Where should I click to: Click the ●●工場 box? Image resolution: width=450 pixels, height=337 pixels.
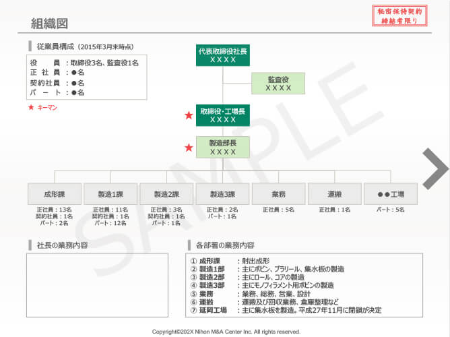(x=391, y=194)
